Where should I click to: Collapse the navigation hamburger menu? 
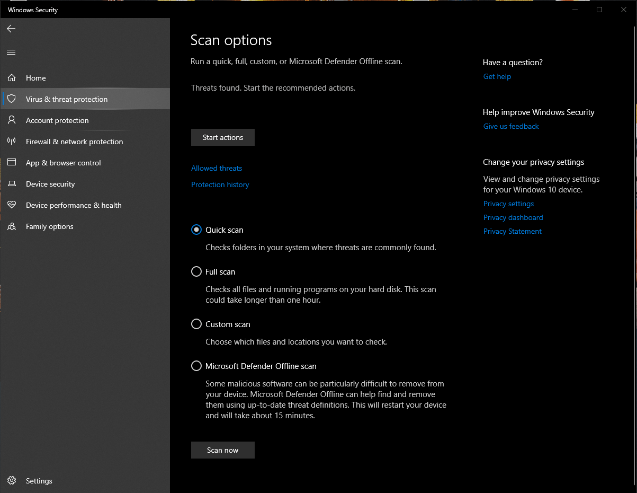coord(11,52)
